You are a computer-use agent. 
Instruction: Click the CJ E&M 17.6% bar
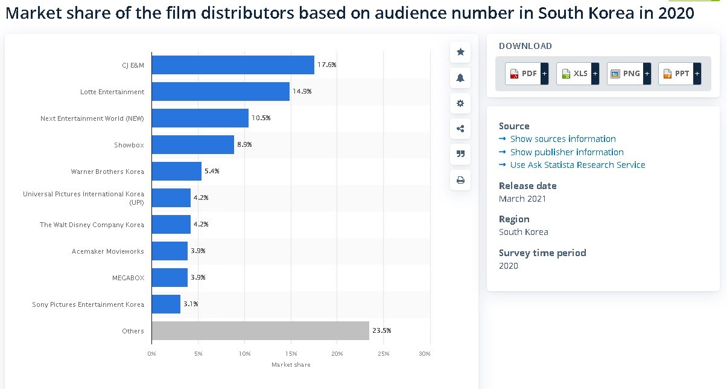point(233,65)
